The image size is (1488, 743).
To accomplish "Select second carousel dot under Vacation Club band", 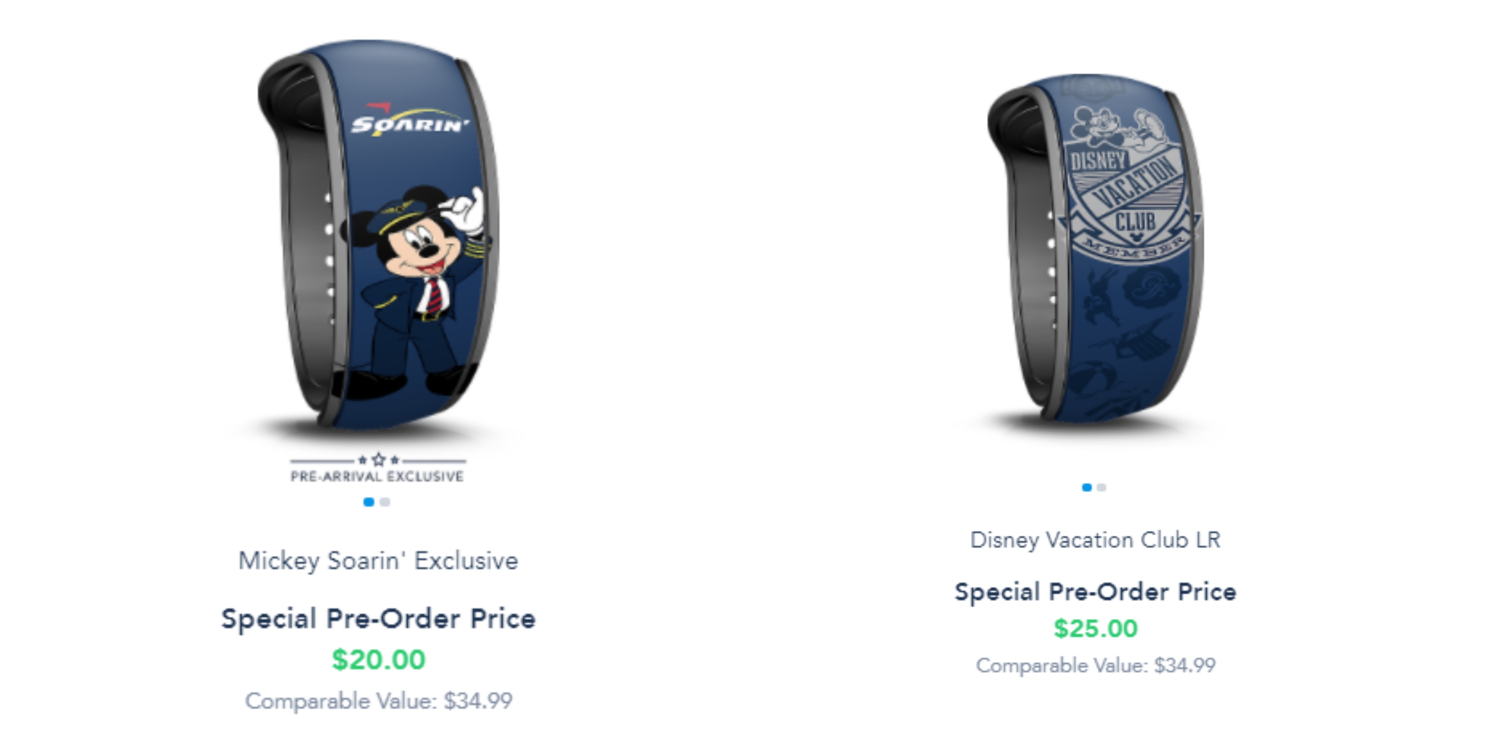I will (1101, 488).
